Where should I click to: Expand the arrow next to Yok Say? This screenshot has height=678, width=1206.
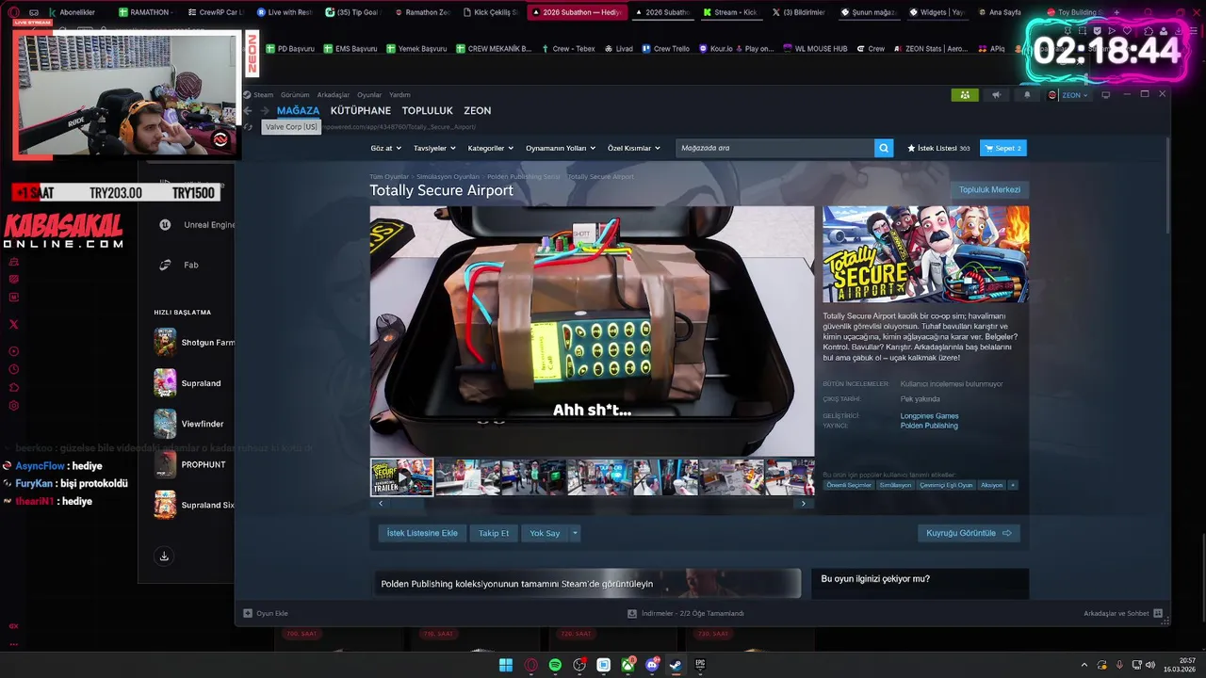coord(575,533)
